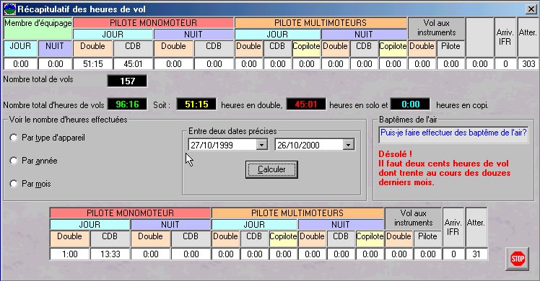Click the 13:33 CDB cell in bottom table
Viewport: 540px width, 281px height.
110,254
